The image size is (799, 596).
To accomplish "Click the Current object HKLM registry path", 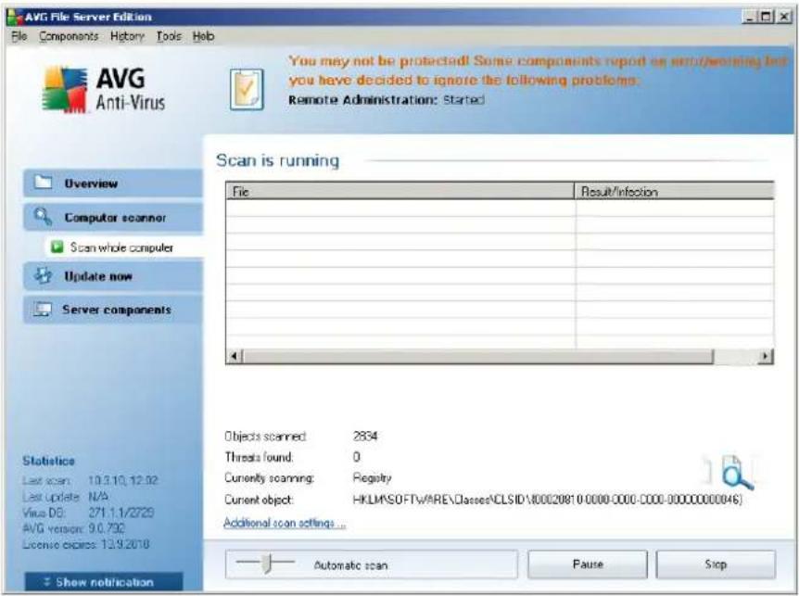I will (547, 500).
